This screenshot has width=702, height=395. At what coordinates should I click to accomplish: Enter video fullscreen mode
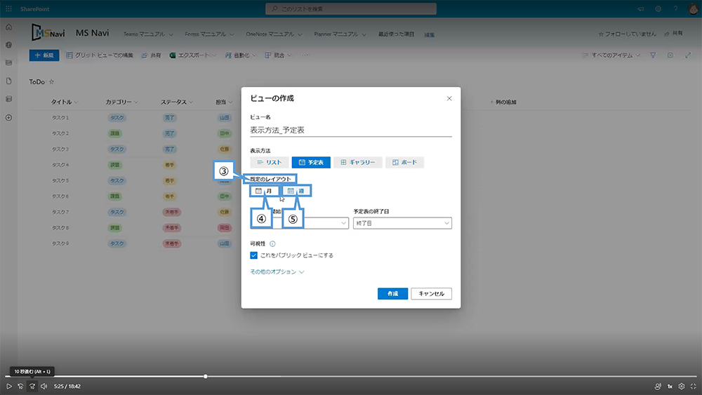(x=693, y=386)
